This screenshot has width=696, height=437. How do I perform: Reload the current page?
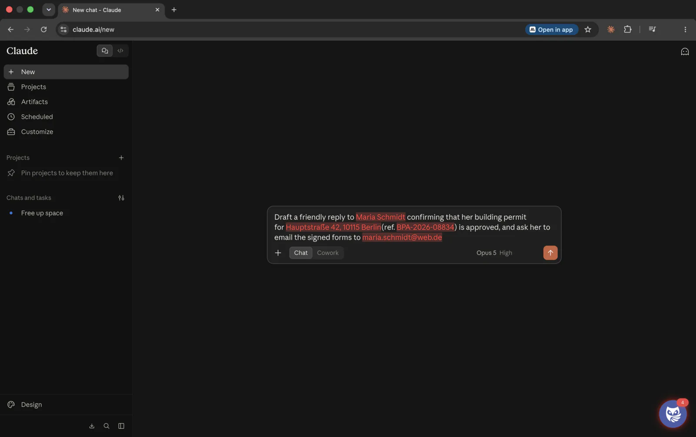(x=43, y=30)
